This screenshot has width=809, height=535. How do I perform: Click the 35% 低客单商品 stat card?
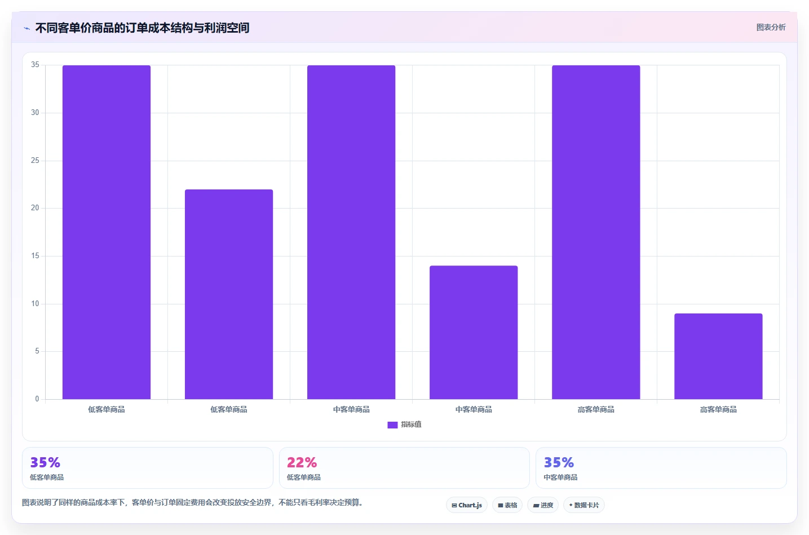point(148,468)
